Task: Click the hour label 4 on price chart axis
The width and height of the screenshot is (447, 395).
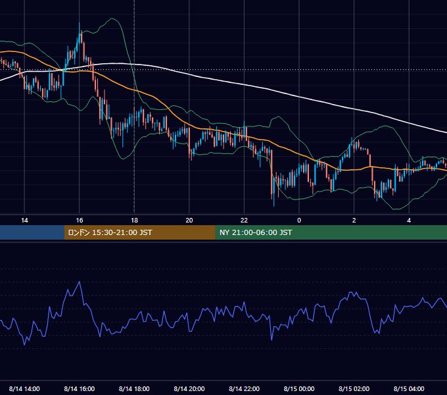Action: (x=409, y=220)
